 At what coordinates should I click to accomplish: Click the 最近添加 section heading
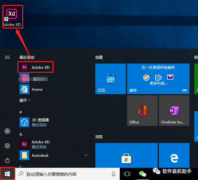click(x=27, y=57)
